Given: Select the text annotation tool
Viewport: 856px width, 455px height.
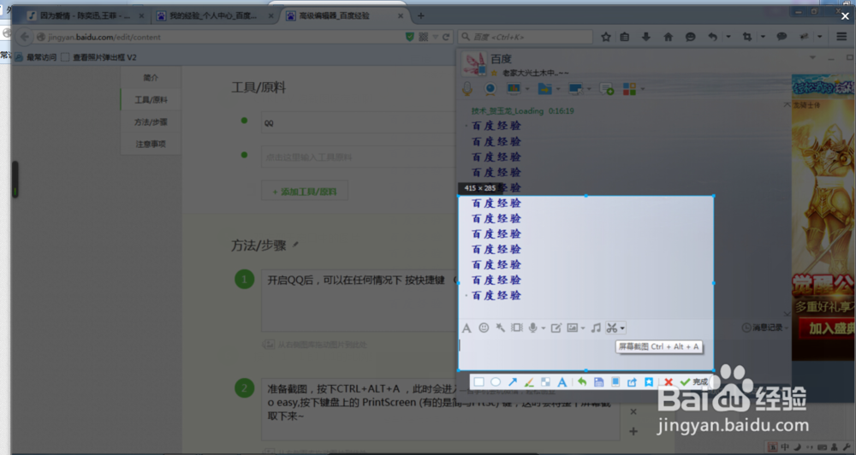Looking at the screenshot, I should tap(562, 382).
